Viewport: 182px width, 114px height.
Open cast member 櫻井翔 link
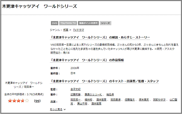pyautogui.click(x=88, y=100)
